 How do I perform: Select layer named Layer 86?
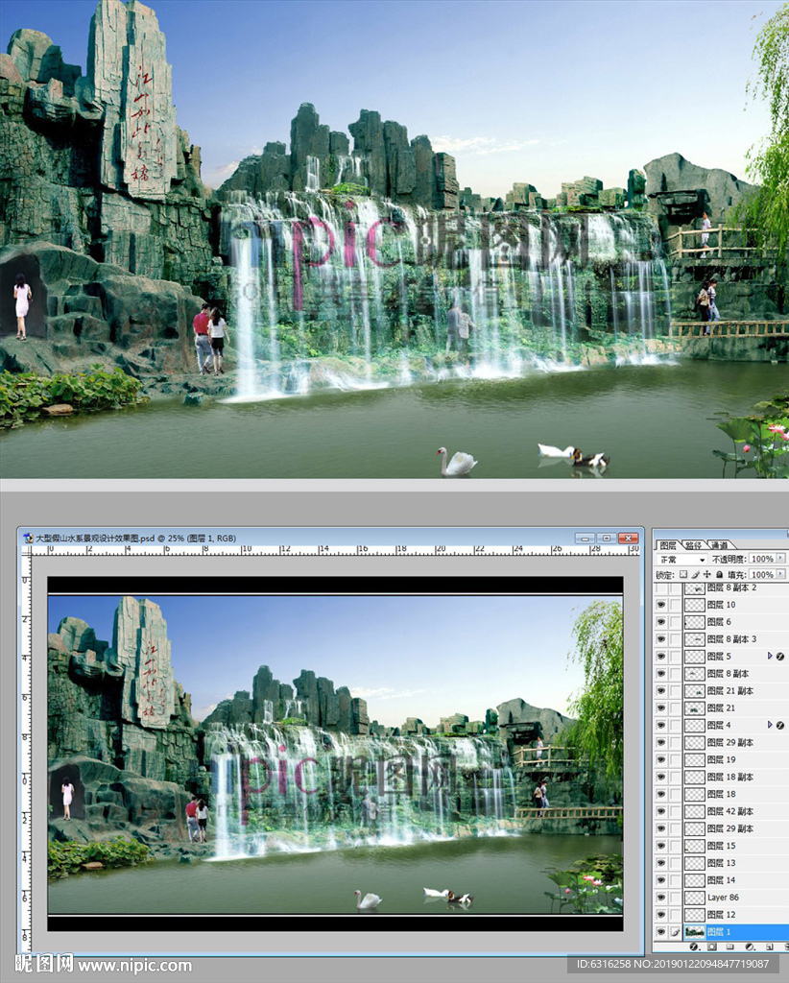(723, 898)
